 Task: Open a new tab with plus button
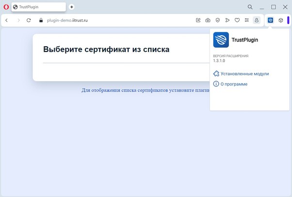[72, 7]
